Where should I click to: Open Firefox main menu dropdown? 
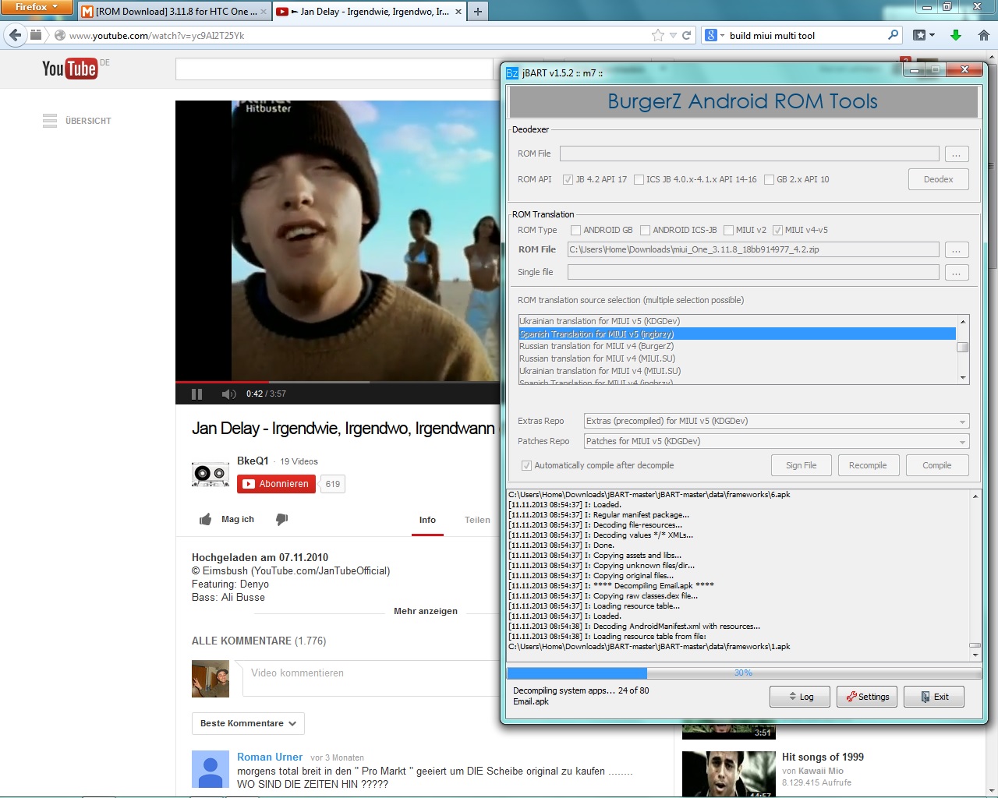[37, 7]
